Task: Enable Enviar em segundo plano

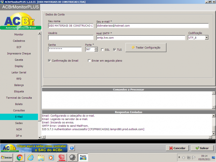Action: [x=89, y=60]
